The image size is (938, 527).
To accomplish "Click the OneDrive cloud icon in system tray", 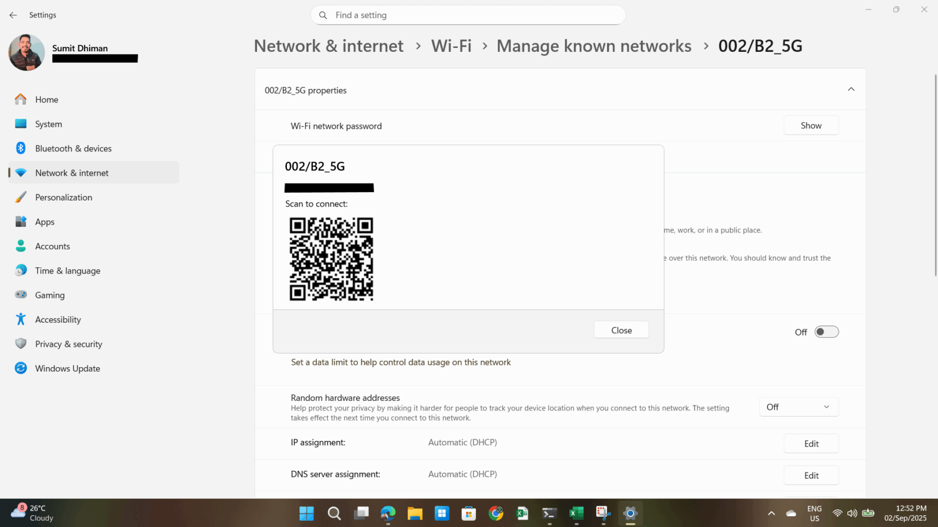I will tap(791, 513).
